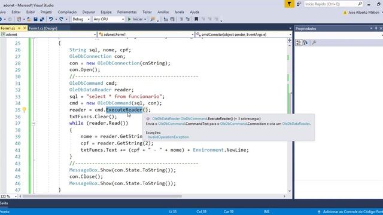Open the Saída output panel tab
Viewport: 383px width, 215px height.
[4, 203]
